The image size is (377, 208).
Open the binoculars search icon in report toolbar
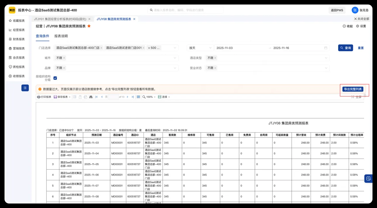[x=91, y=97]
